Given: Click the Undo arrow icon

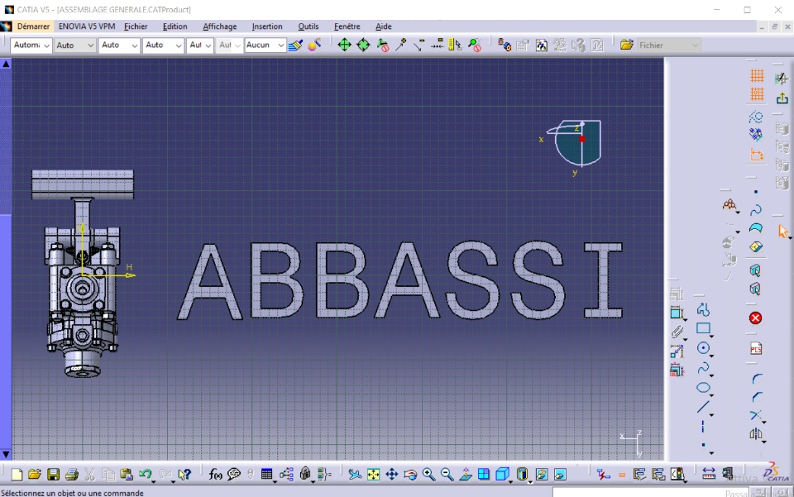Looking at the screenshot, I should [x=146, y=474].
